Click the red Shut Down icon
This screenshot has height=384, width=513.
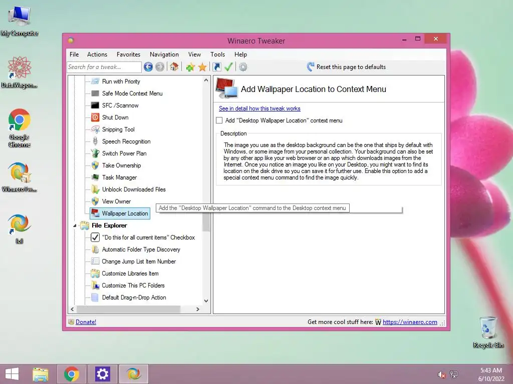click(95, 117)
